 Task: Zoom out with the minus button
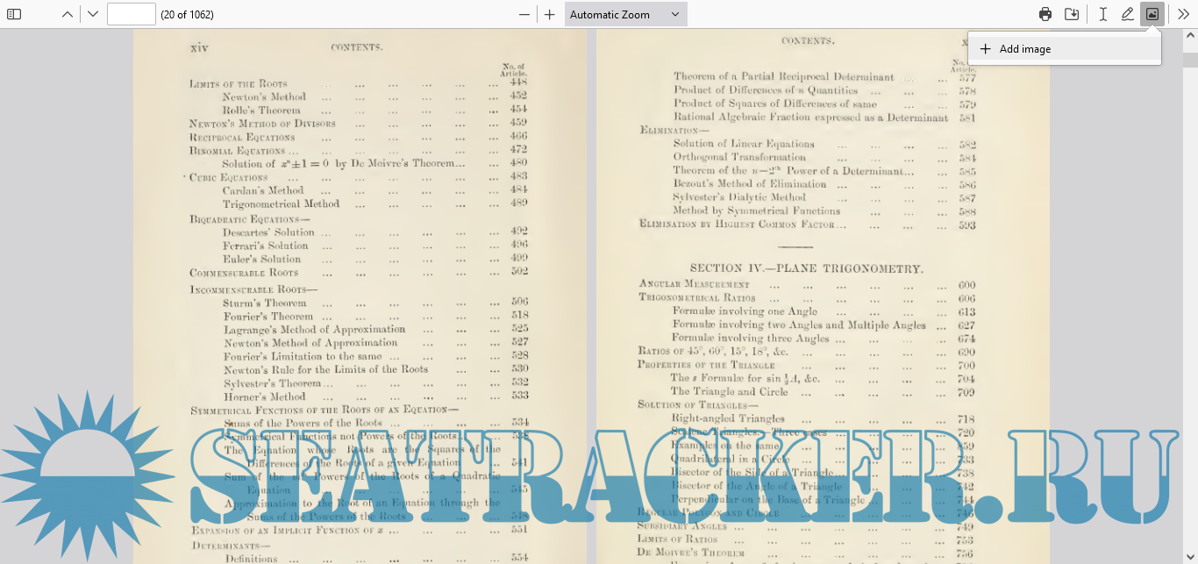tap(524, 14)
